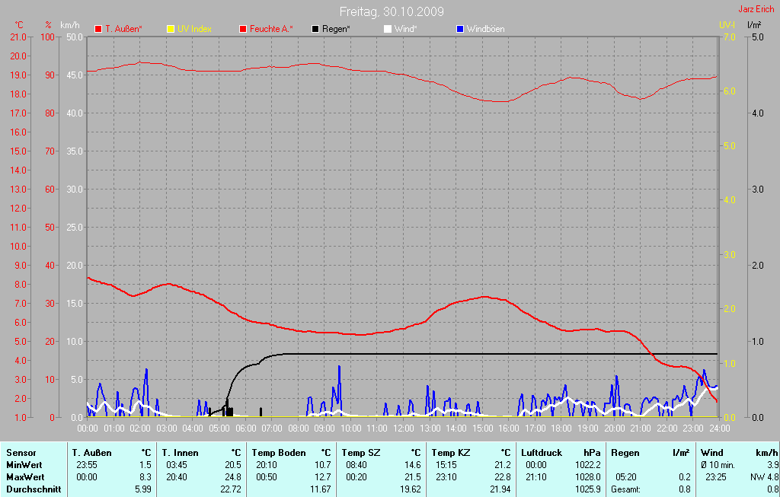
Task: Select the Luftdruck column header
Action: pyautogui.click(x=542, y=452)
